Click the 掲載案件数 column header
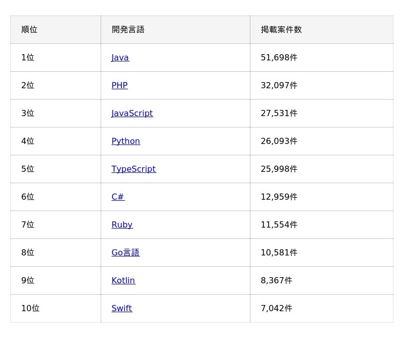The height and width of the screenshot is (338, 413). pos(281,30)
